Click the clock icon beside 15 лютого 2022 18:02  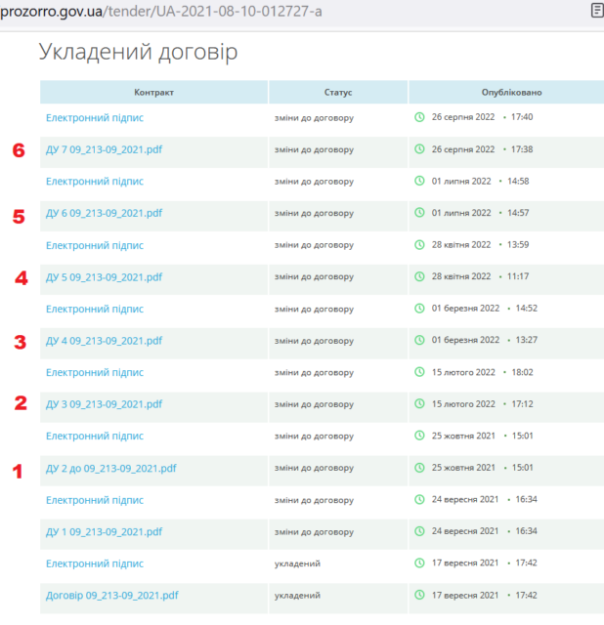[x=420, y=372]
